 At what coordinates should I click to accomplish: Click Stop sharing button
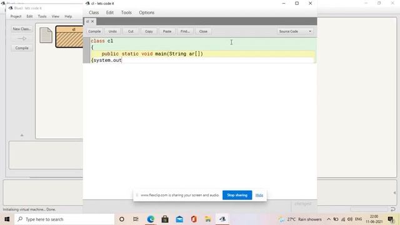tap(237, 195)
